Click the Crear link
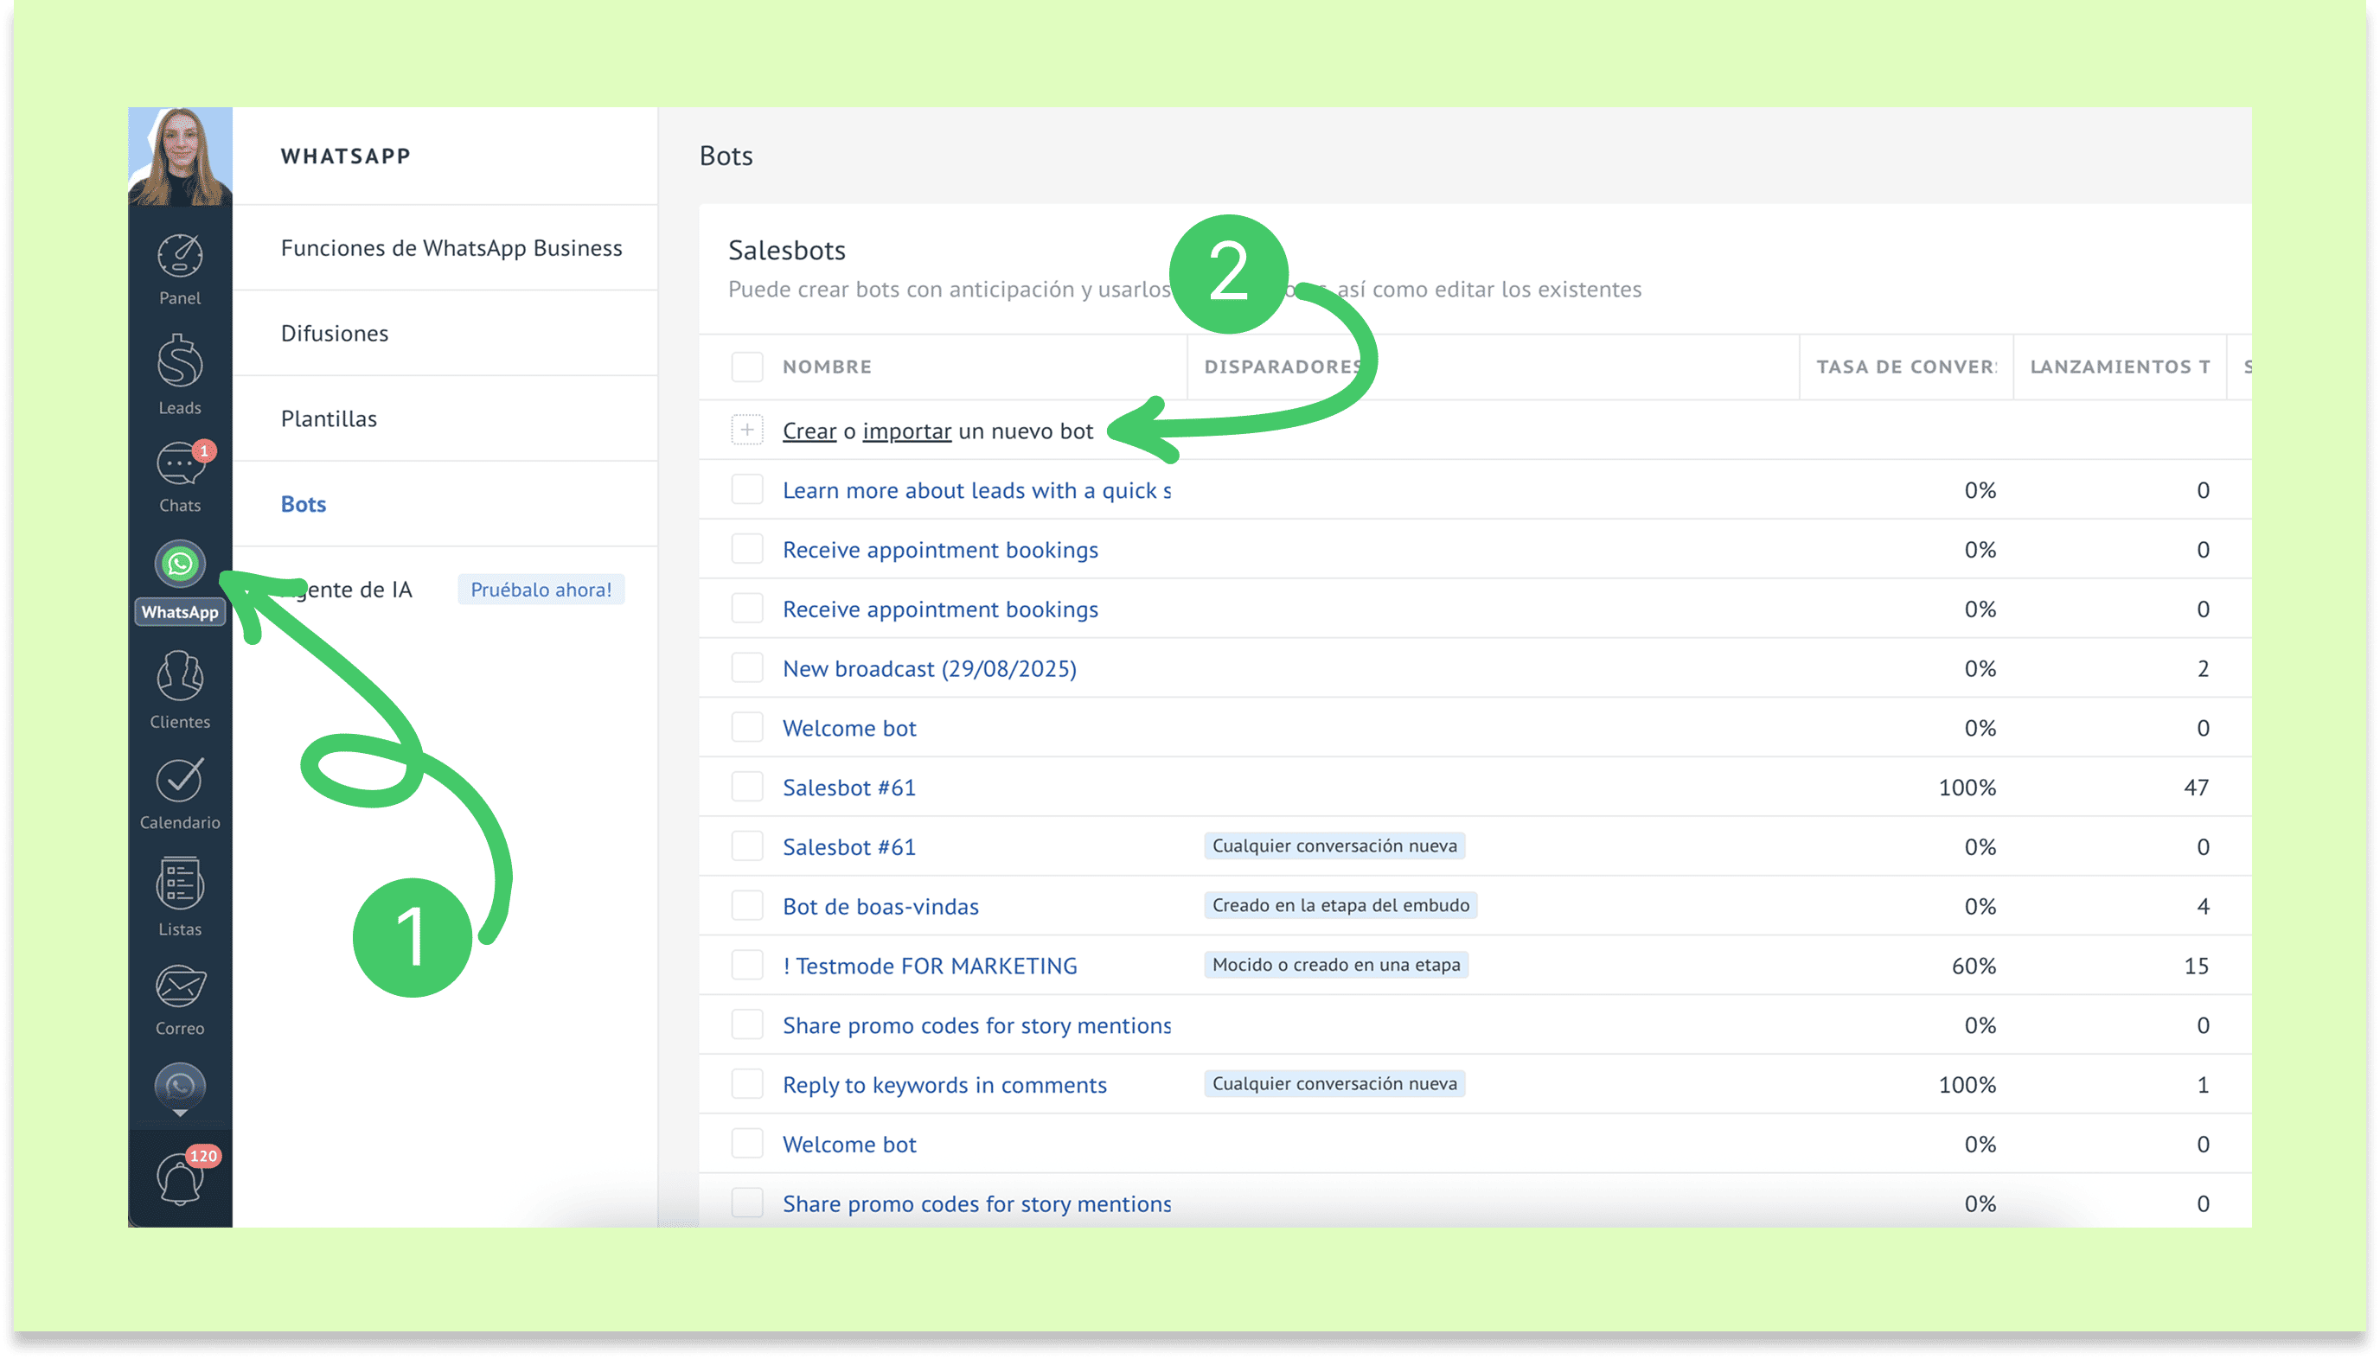The height and width of the screenshot is (1359, 2380). pyautogui.click(x=809, y=431)
